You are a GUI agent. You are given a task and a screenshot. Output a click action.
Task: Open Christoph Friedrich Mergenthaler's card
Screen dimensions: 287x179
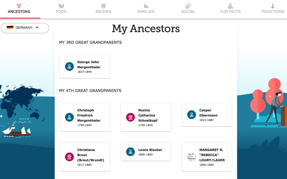click(85, 117)
